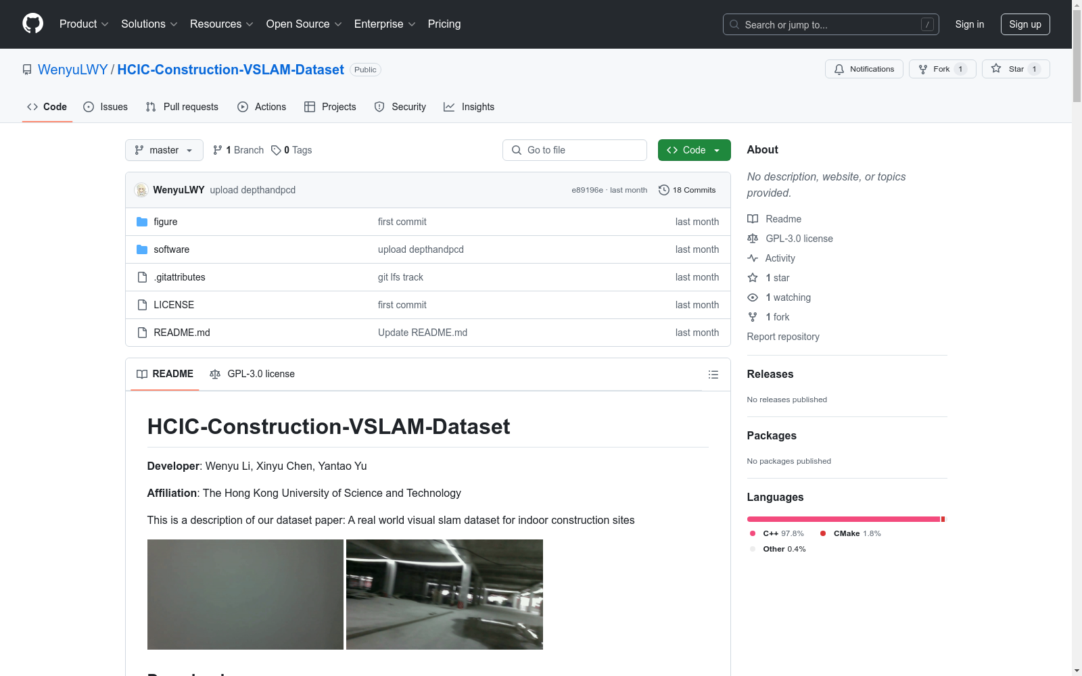View the 18 Commits history
This screenshot has width=1082, height=676.
(x=687, y=190)
